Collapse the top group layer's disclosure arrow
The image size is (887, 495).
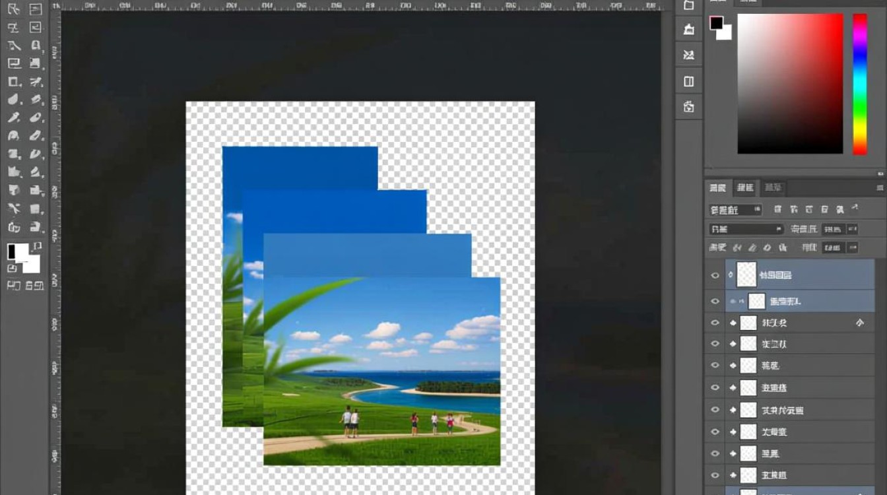coord(731,275)
